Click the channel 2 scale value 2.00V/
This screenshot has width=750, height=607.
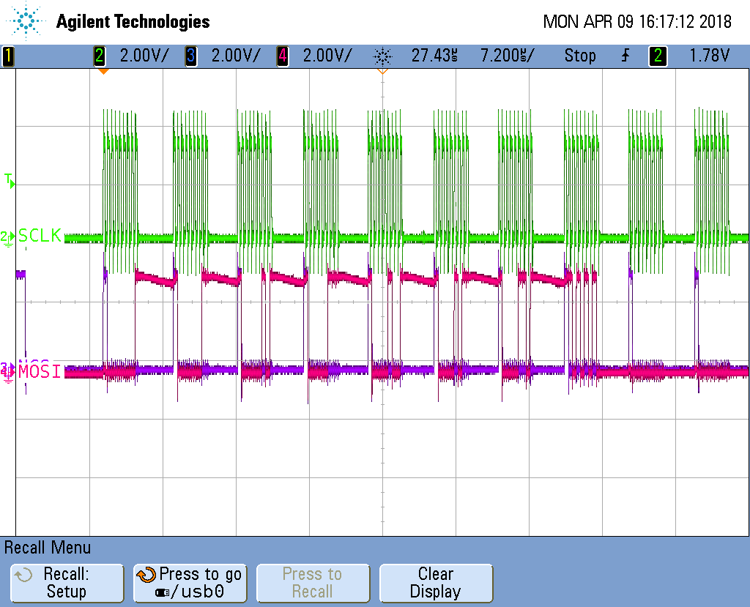click(144, 56)
